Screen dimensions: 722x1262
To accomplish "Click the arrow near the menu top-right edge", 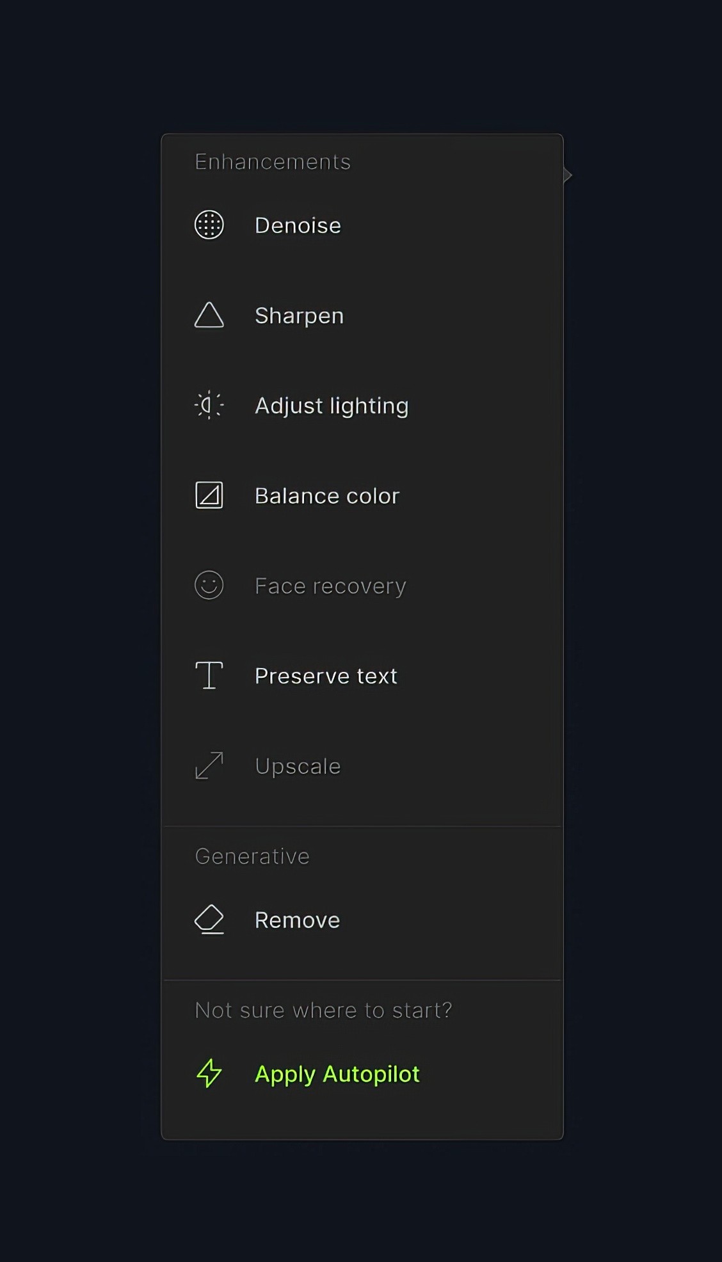I will pyautogui.click(x=567, y=174).
